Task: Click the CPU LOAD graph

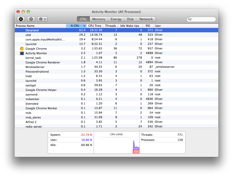Action: [x=116, y=143]
